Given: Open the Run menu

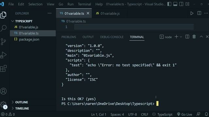Looking at the screenshot, I should [x=71, y=4].
